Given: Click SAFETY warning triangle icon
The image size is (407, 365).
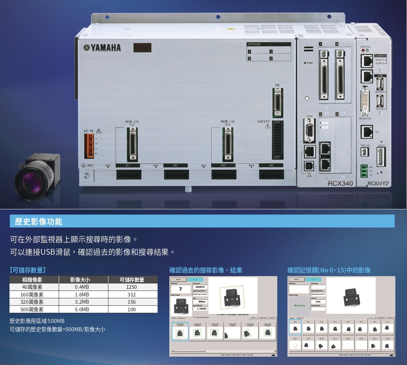Looking at the screenshot, I should [267, 126].
